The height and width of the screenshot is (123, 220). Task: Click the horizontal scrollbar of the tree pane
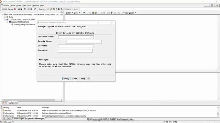click(x=29, y=100)
